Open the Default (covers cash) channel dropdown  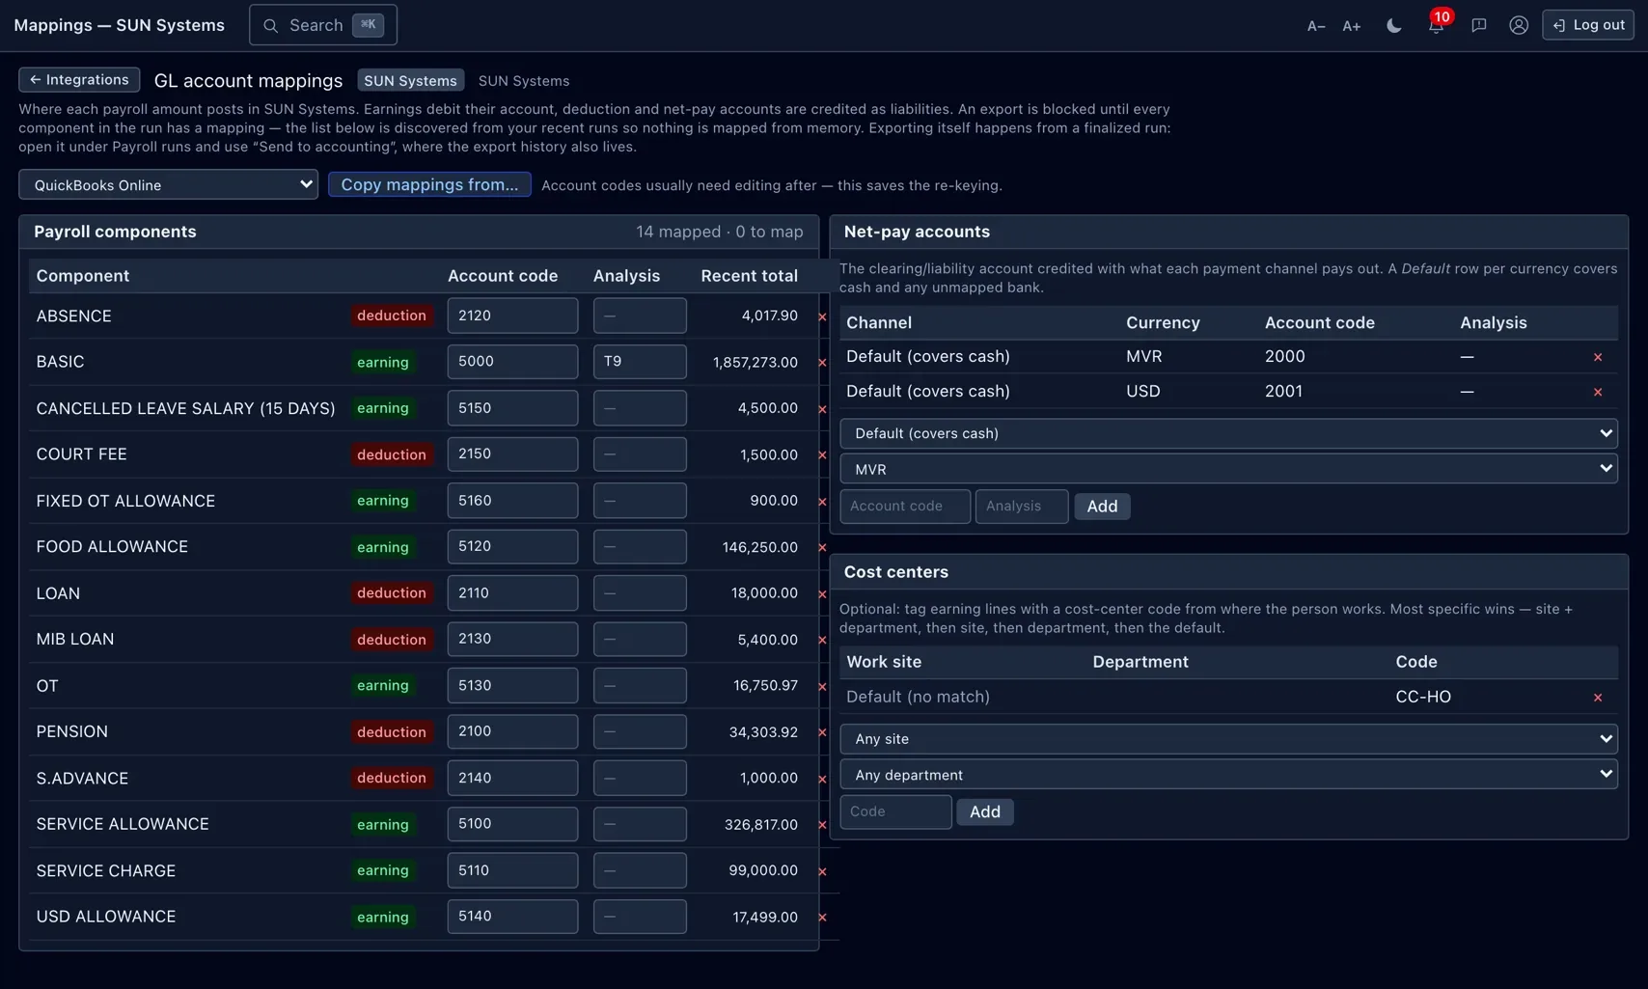coord(1228,433)
